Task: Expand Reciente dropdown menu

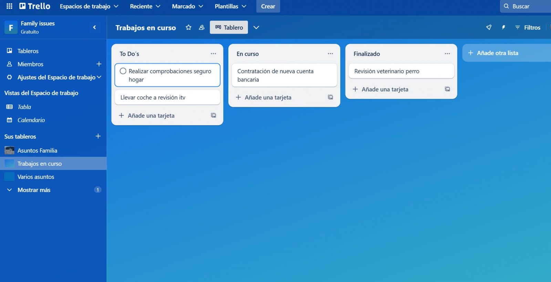Action: tap(145, 6)
